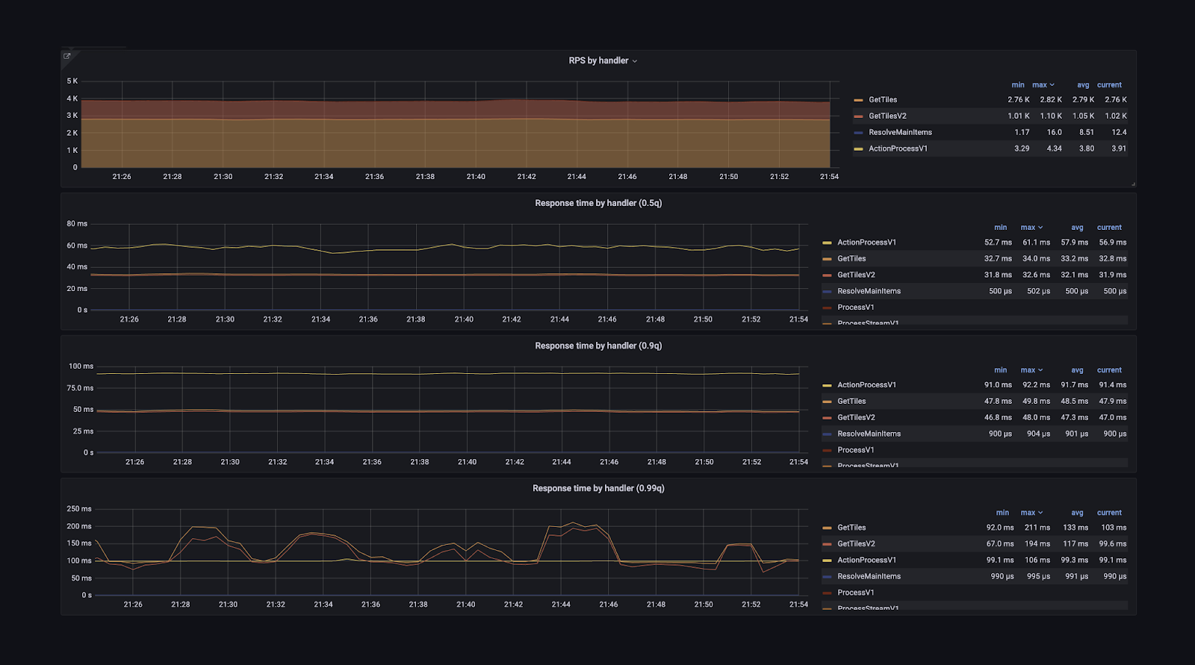Toggle ResolveMainItems series in 0.5q legend

(869, 292)
